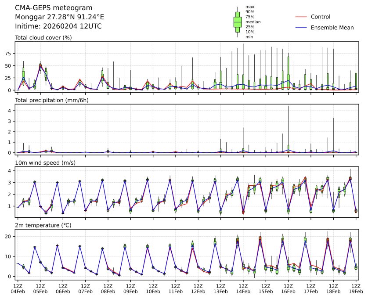Click the 12Z 19Feb time axis label

356,288
